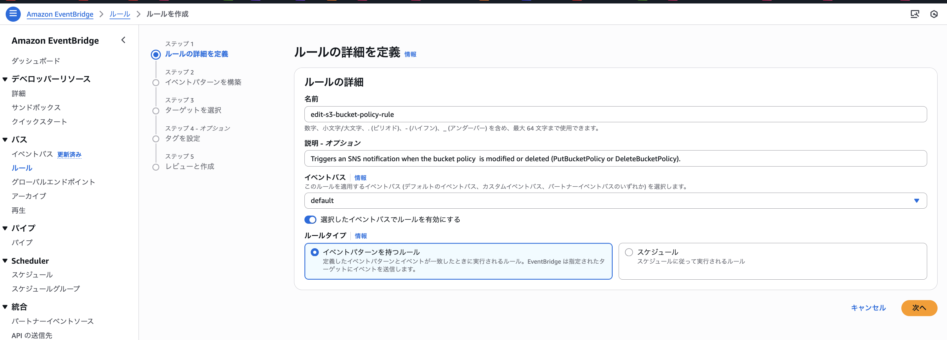Open the hamburger navigation menu icon
947x340 pixels.
(x=13, y=14)
